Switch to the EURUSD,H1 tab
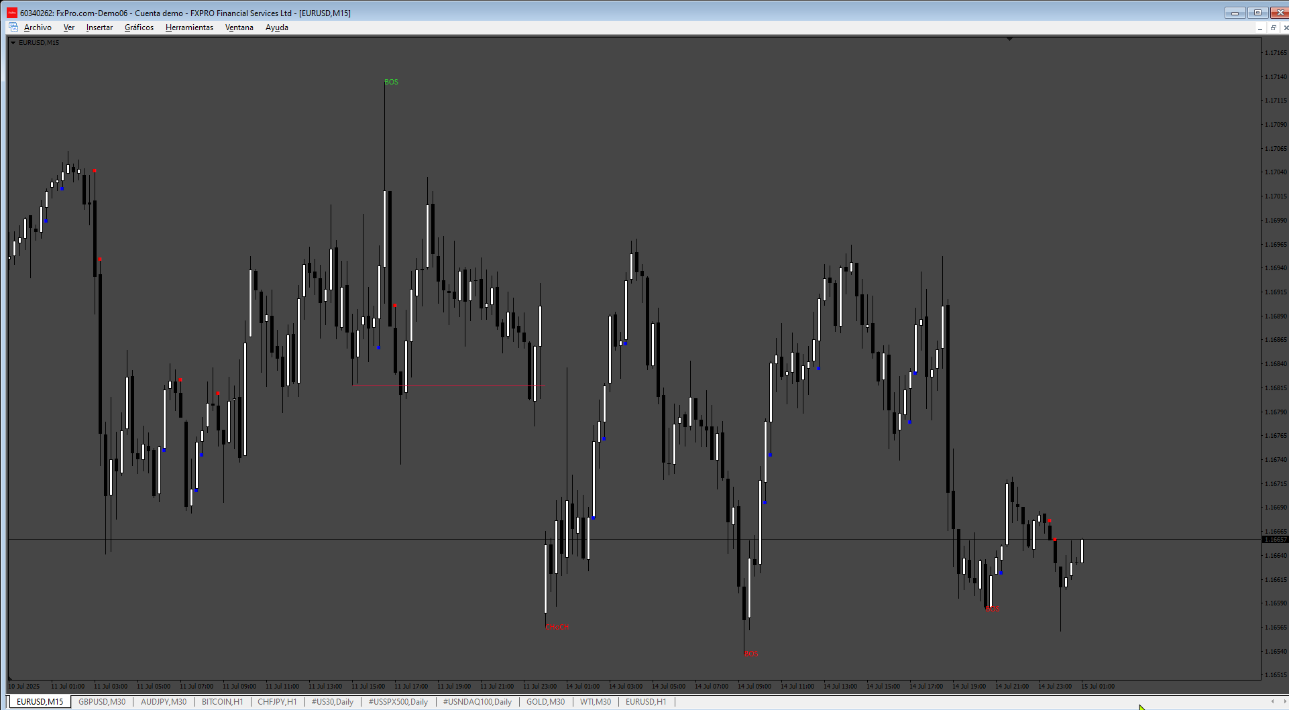The image size is (1289, 710). (646, 702)
